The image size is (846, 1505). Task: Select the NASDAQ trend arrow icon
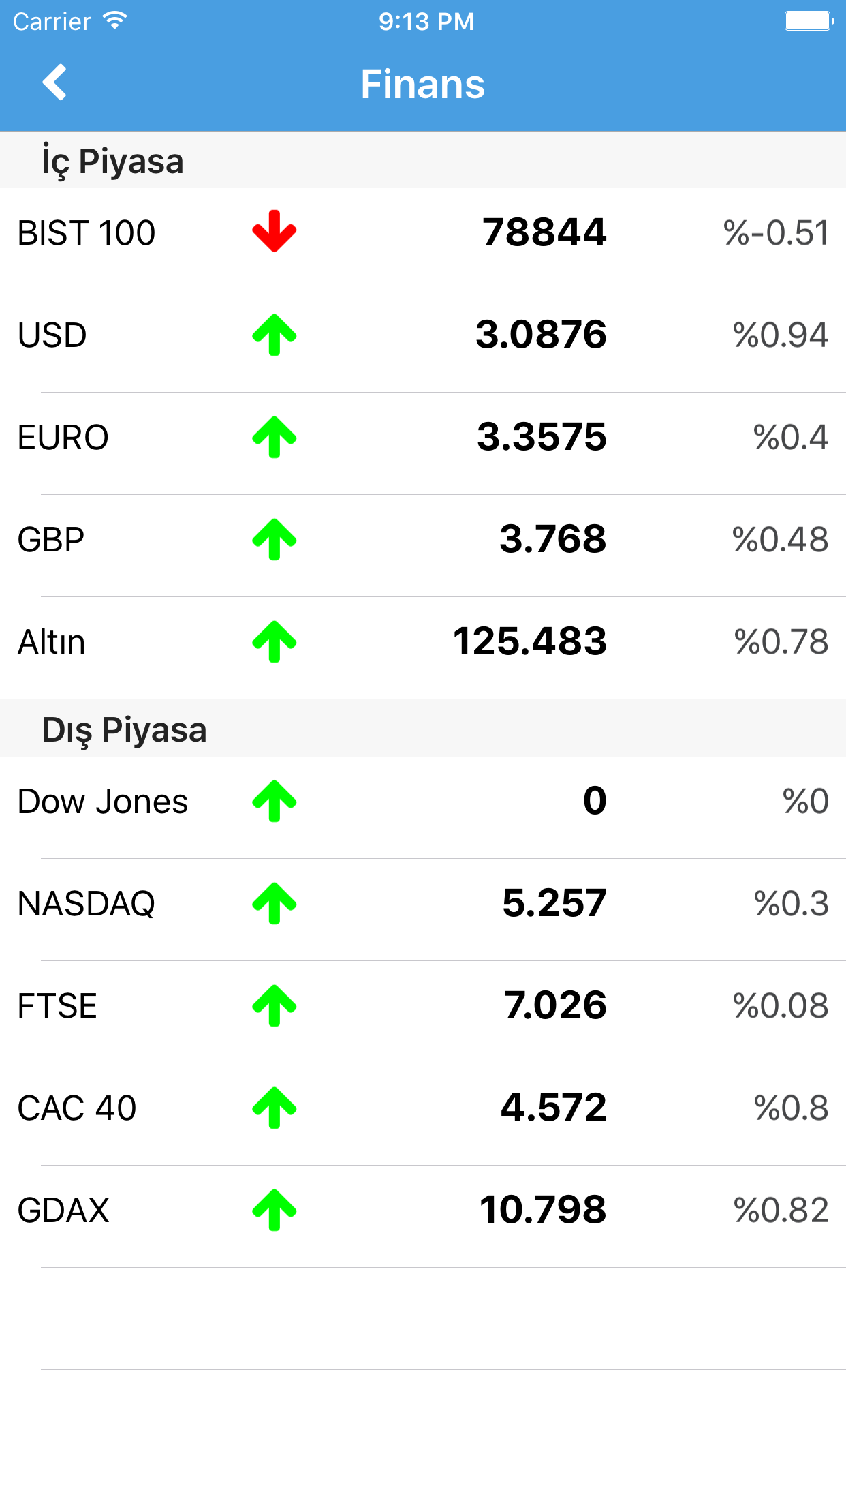(x=275, y=903)
